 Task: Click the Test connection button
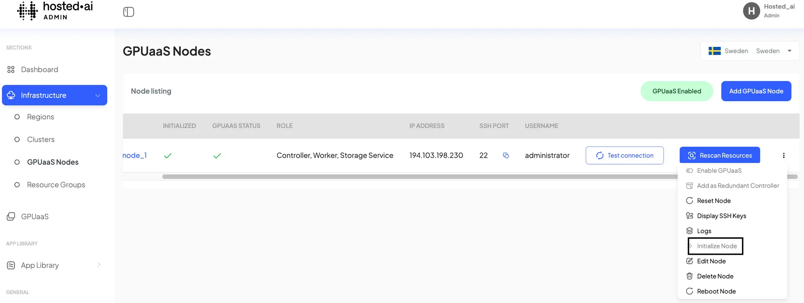tap(624, 155)
